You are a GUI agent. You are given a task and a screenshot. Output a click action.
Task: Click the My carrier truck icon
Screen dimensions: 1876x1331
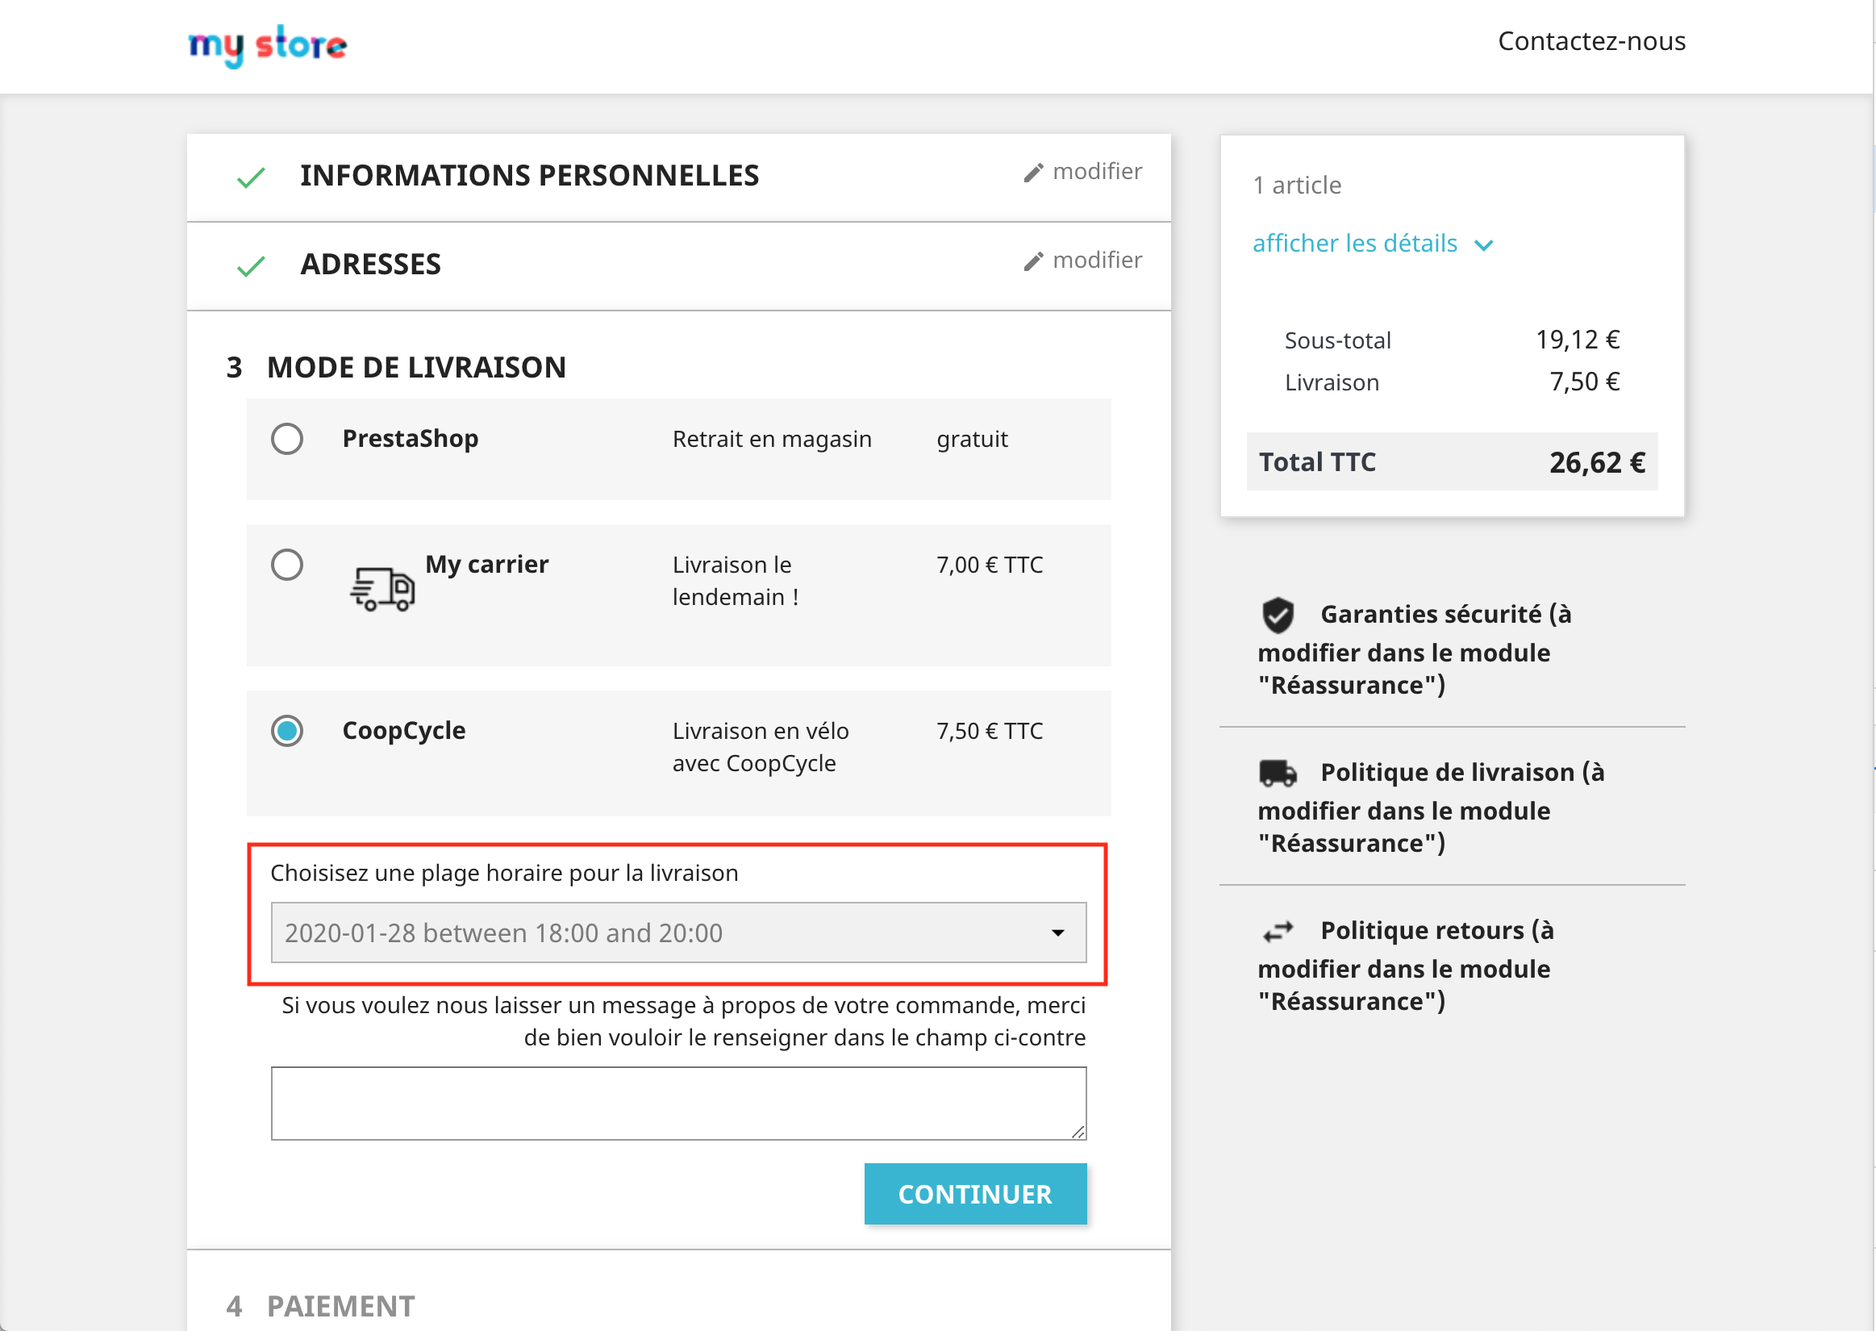382,588
